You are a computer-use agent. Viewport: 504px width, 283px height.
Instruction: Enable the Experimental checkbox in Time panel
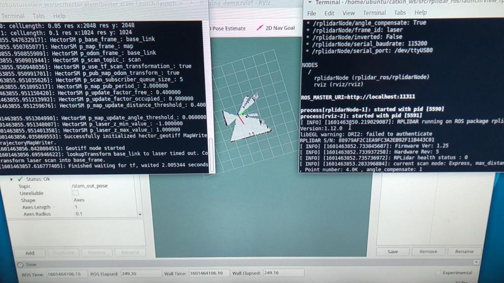[x=438, y=273]
